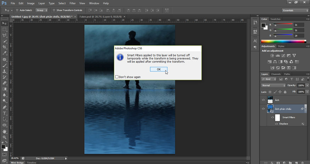The image size is (310, 164).
Task: Switch to the Channels tab
Action: [276, 74]
